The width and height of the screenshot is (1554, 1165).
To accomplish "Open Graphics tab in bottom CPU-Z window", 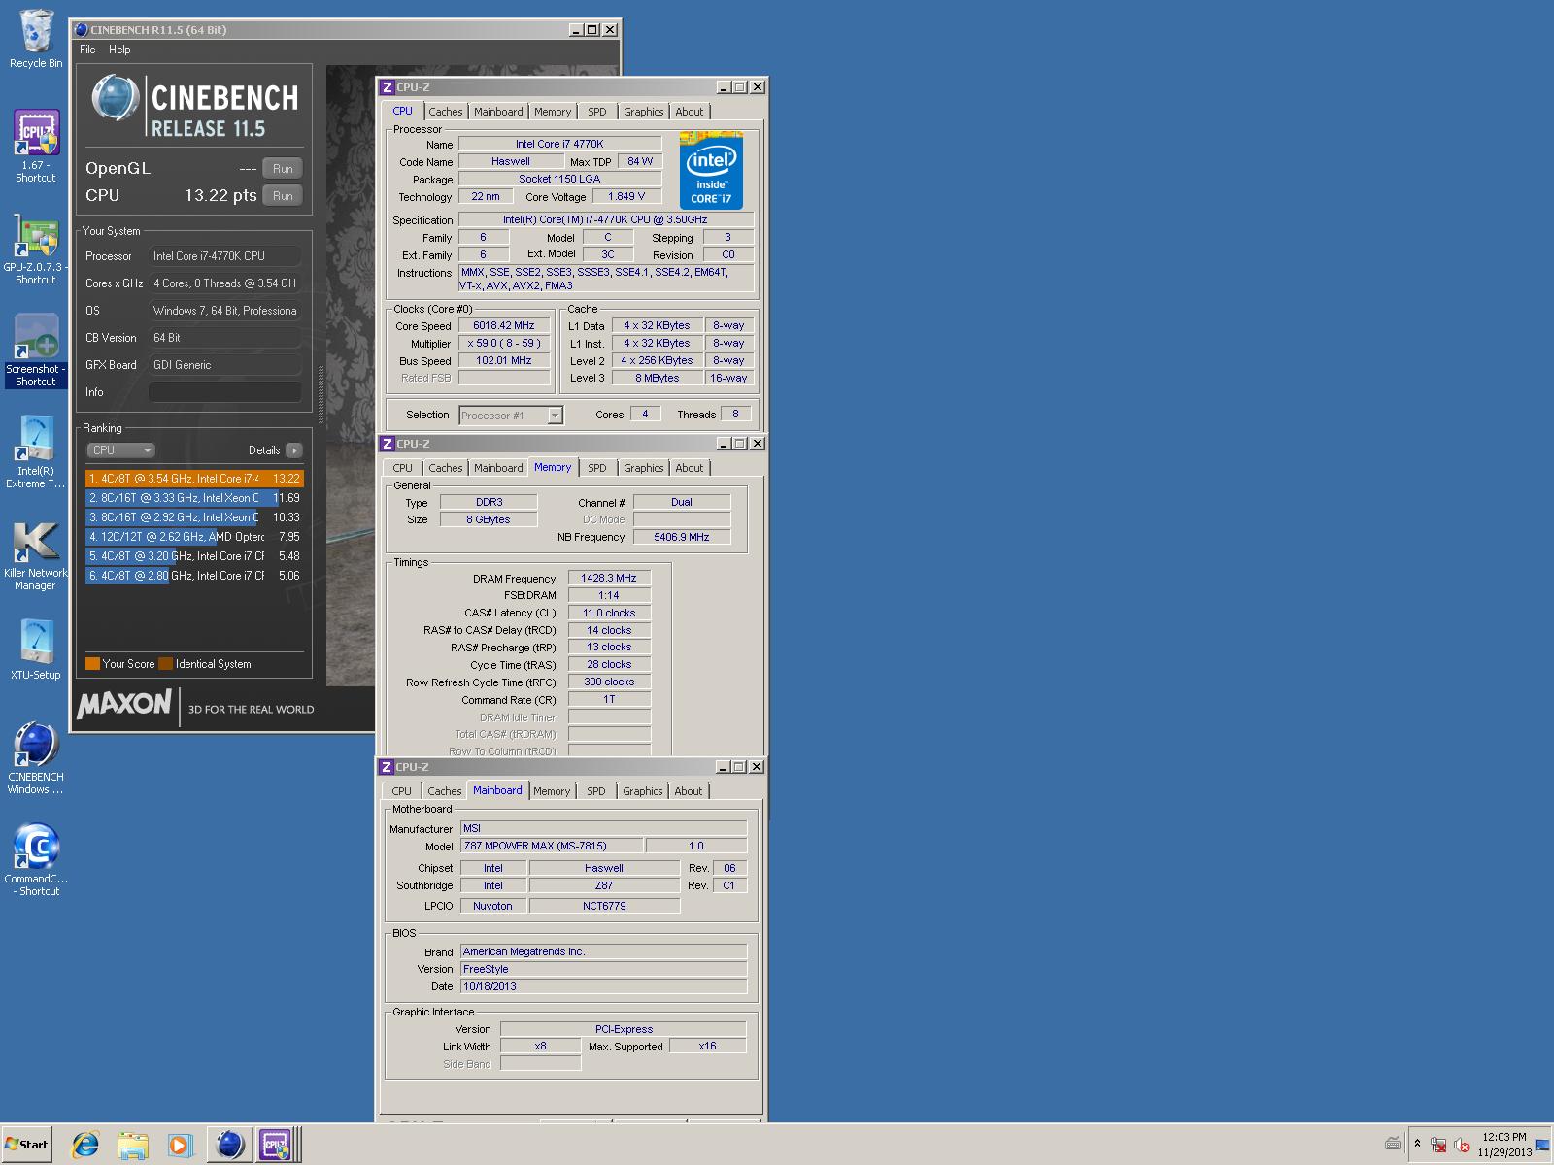I will pos(642,791).
